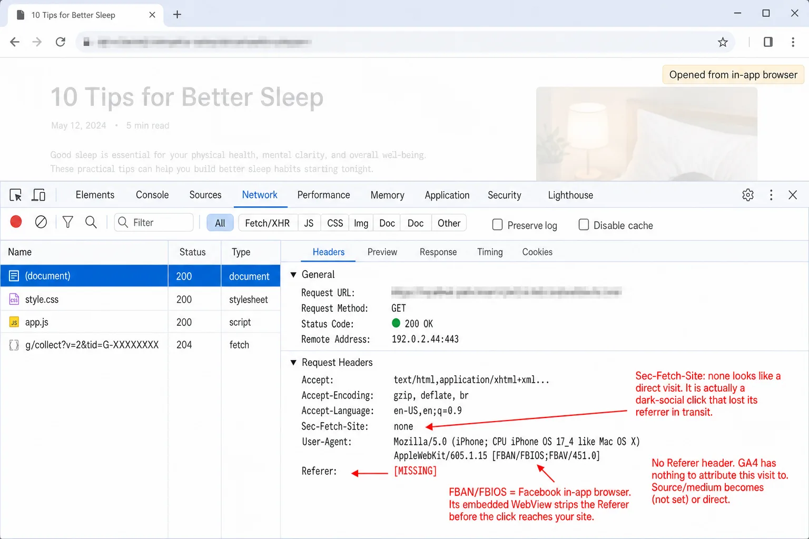Image resolution: width=809 pixels, height=539 pixels.
Task: Open the Security tab
Action: click(505, 195)
